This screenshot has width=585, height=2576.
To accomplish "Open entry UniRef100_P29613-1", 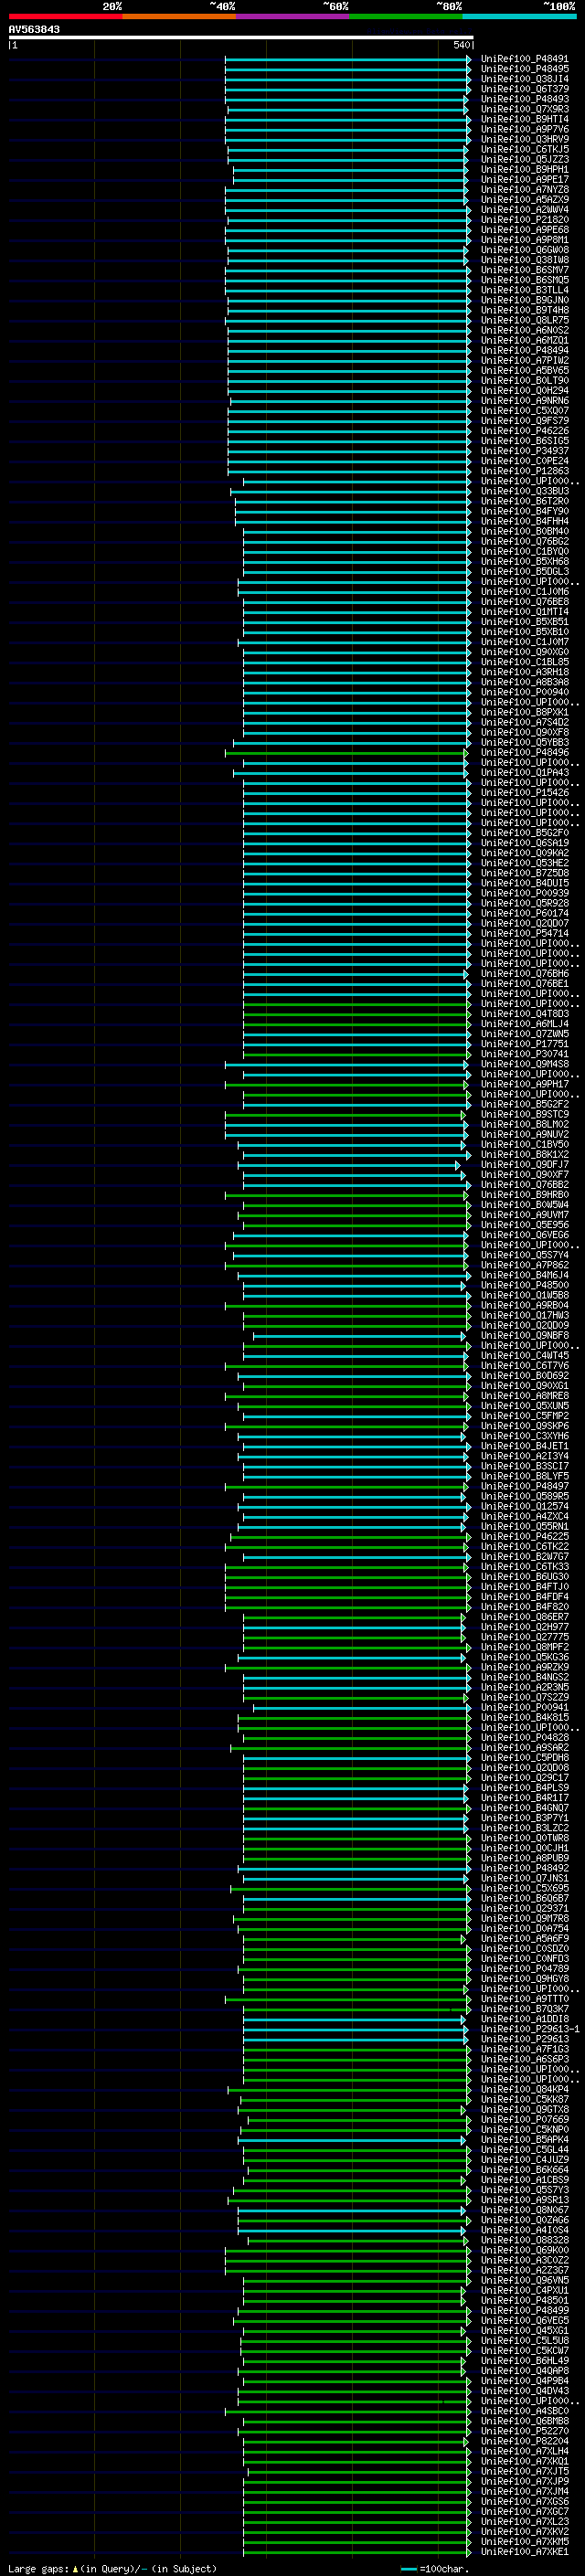I will (x=530, y=2029).
